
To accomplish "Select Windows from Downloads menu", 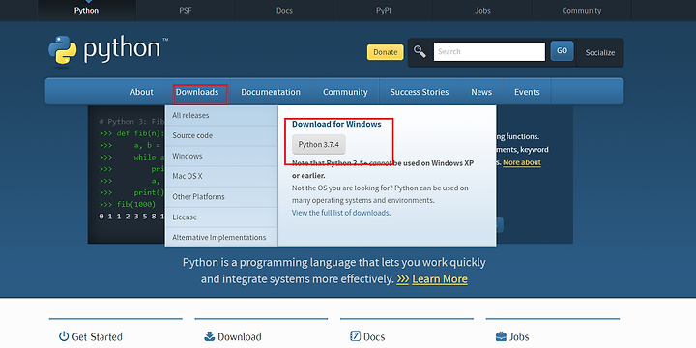I will pos(221,156).
